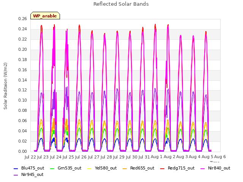Click the 0.14 y-axis tick label
The width and height of the screenshot is (243, 182).
click(x=23, y=80)
